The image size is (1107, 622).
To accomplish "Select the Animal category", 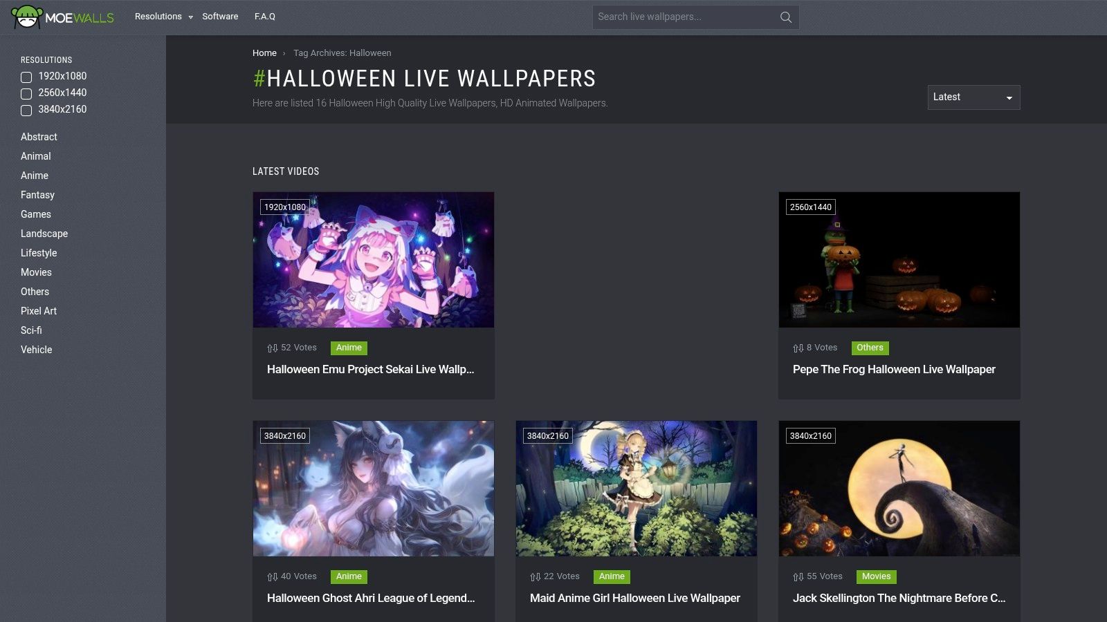I will (x=36, y=156).
